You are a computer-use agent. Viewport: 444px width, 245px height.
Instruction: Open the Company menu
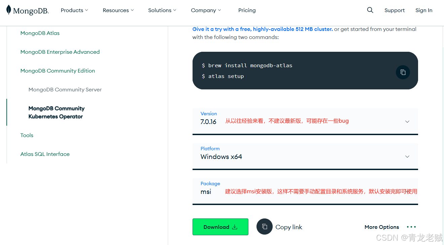tap(206, 10)
